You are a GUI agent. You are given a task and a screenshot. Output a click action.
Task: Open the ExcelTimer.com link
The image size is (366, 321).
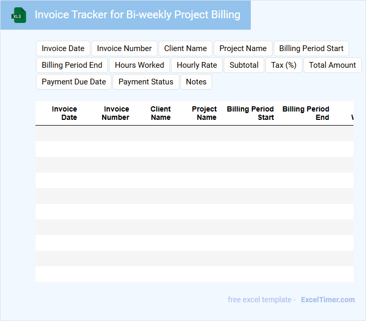point(328,300)
